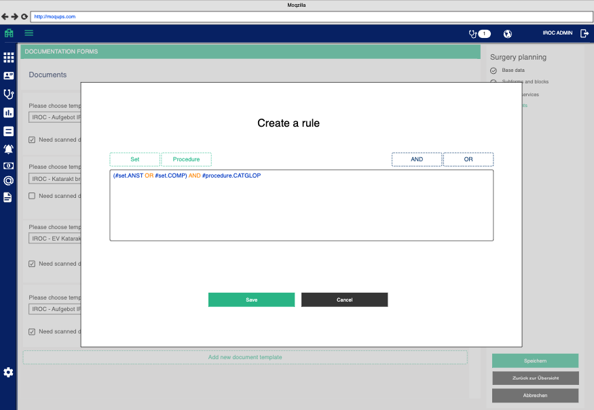Click the @ email icon in sidebar
This screenshot has width=594, height=410.
[9, 181]
